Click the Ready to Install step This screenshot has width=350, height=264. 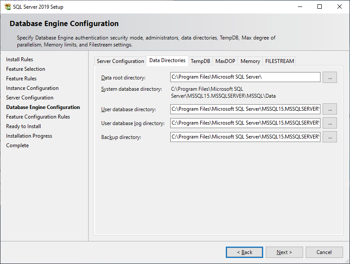23,126
